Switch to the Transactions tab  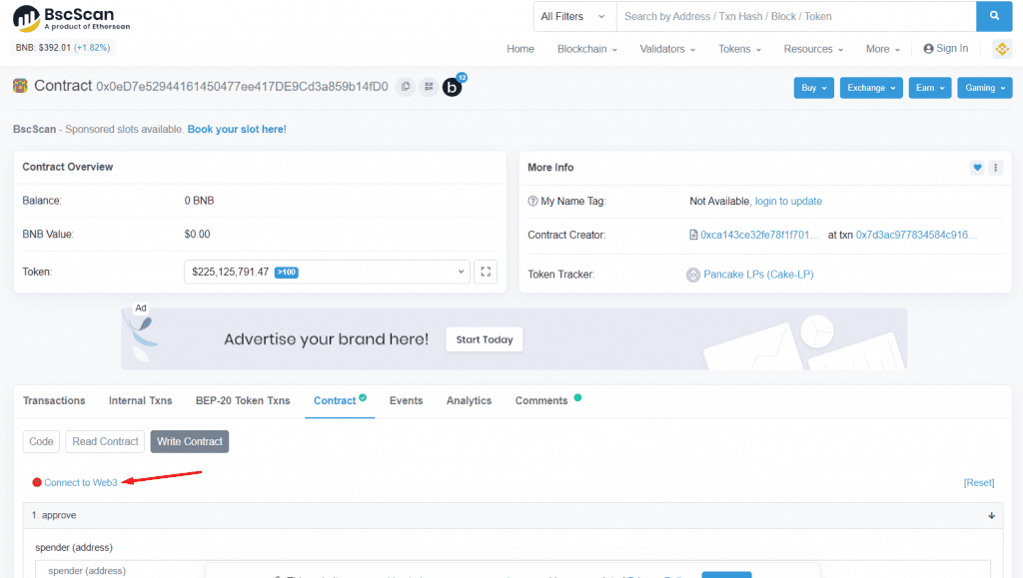tap(54, 400)
